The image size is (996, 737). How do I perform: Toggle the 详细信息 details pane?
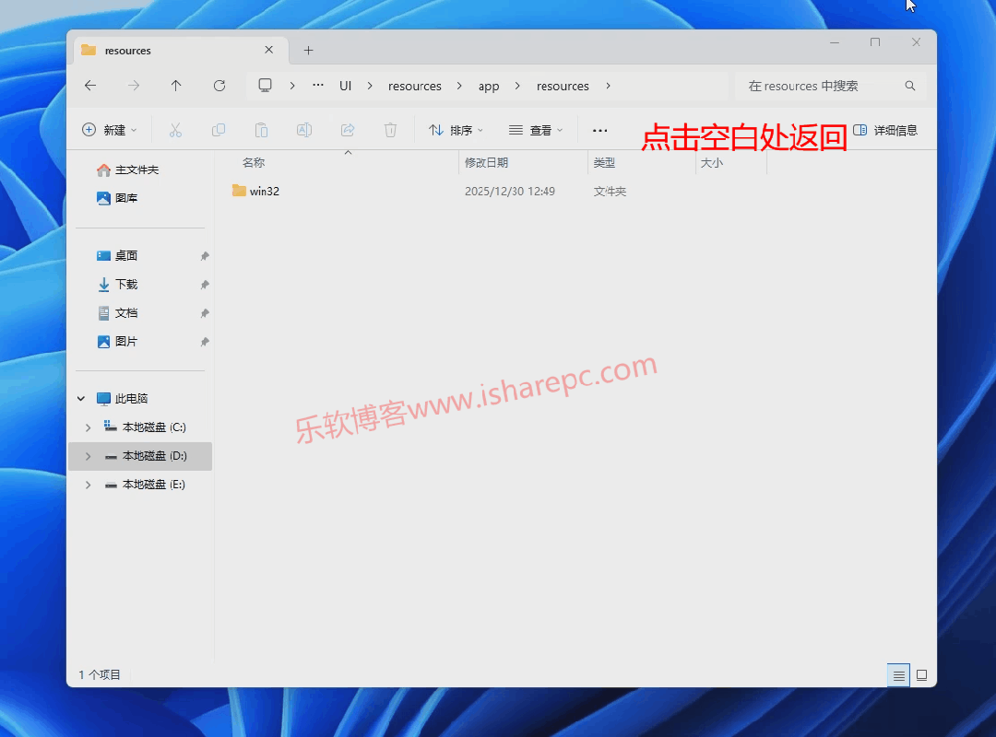pos(888,130)
